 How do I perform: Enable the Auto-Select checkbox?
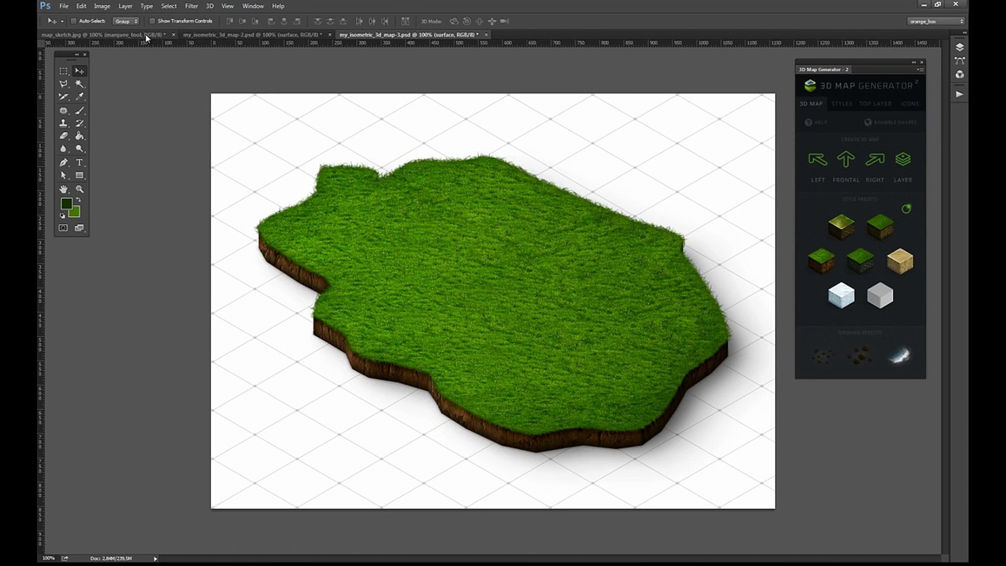click(74, 21)
